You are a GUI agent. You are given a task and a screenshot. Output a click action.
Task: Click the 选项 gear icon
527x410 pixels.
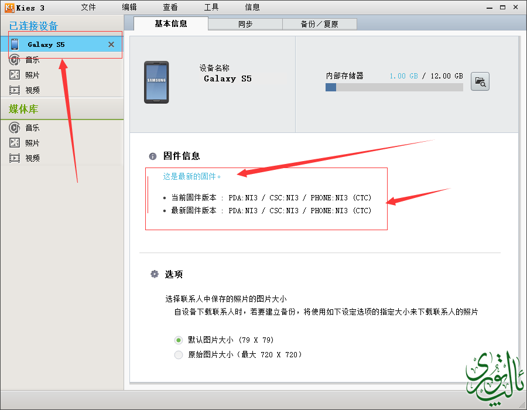click(154, 274)
